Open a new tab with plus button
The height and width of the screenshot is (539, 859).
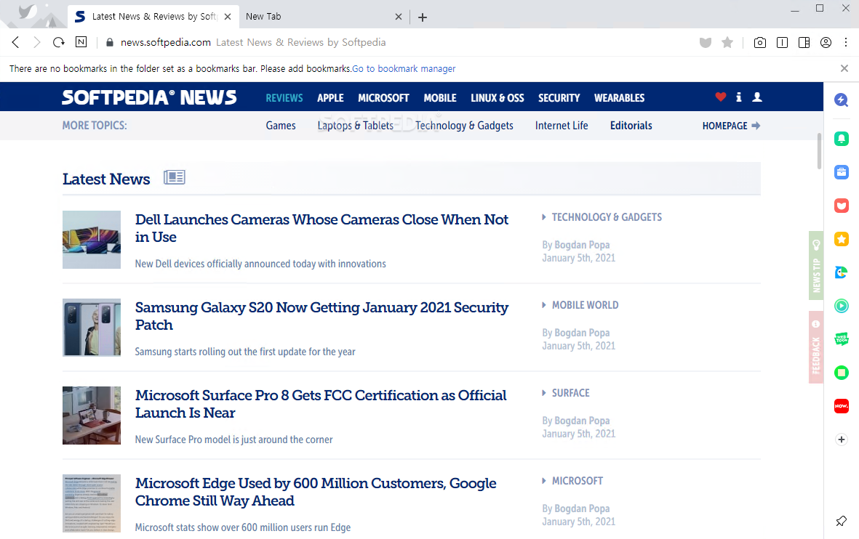pos(423,17)
